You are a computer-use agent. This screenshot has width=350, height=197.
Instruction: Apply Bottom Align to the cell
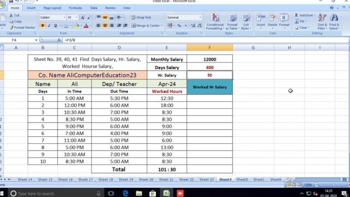pos(112,18)
